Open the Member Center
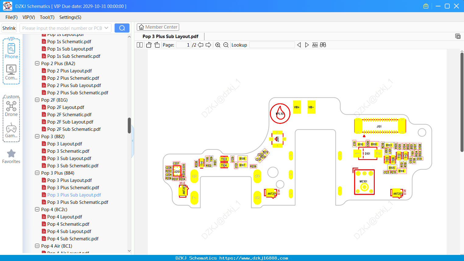This screenshot has width=464, height=261. pos(158,27)
